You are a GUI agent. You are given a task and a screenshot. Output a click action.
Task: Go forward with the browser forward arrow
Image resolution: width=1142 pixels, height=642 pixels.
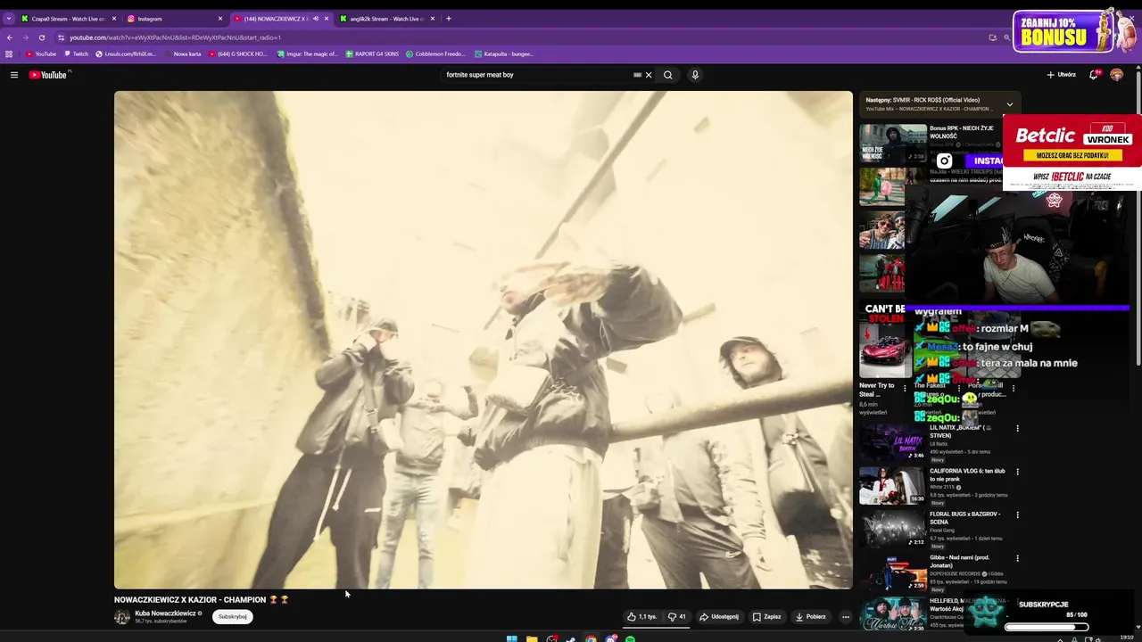tap(25, 37)
